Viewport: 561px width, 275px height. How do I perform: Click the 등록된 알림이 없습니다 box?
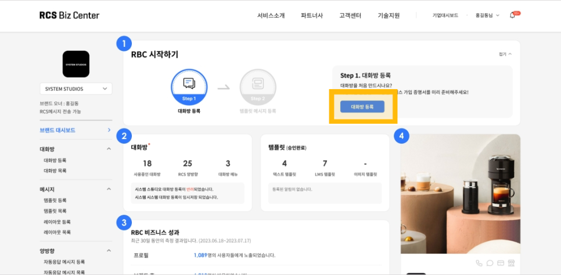pyautogui.click(x=325, y=193)
